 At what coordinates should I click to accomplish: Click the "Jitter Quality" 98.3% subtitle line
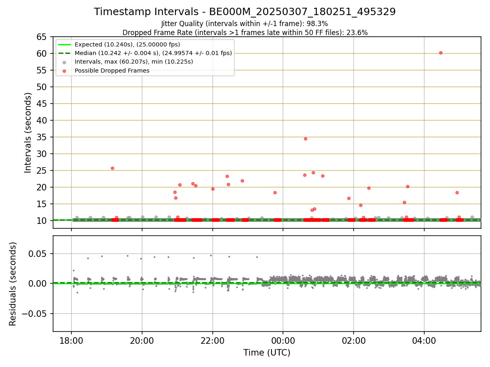[x=245, y=24]
